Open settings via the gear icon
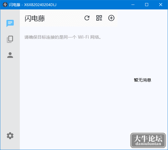The width and height of the screenshot is (168, 150). 10,136
